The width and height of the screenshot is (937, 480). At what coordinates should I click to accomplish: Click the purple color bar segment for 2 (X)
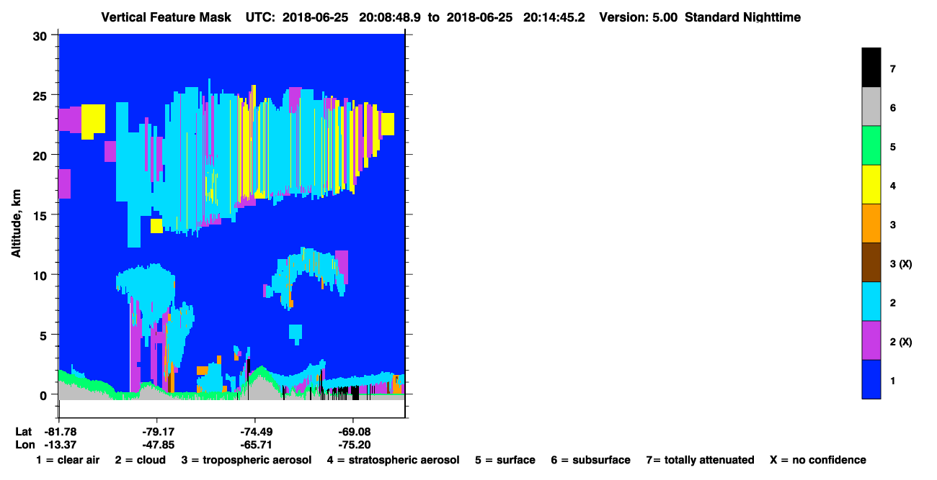point(871,340)
